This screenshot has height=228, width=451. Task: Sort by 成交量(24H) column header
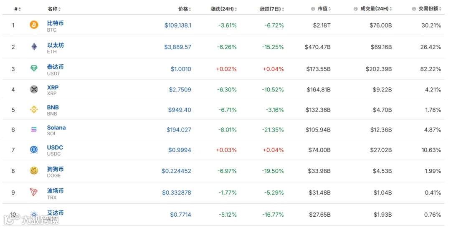[x=376, y=9]
